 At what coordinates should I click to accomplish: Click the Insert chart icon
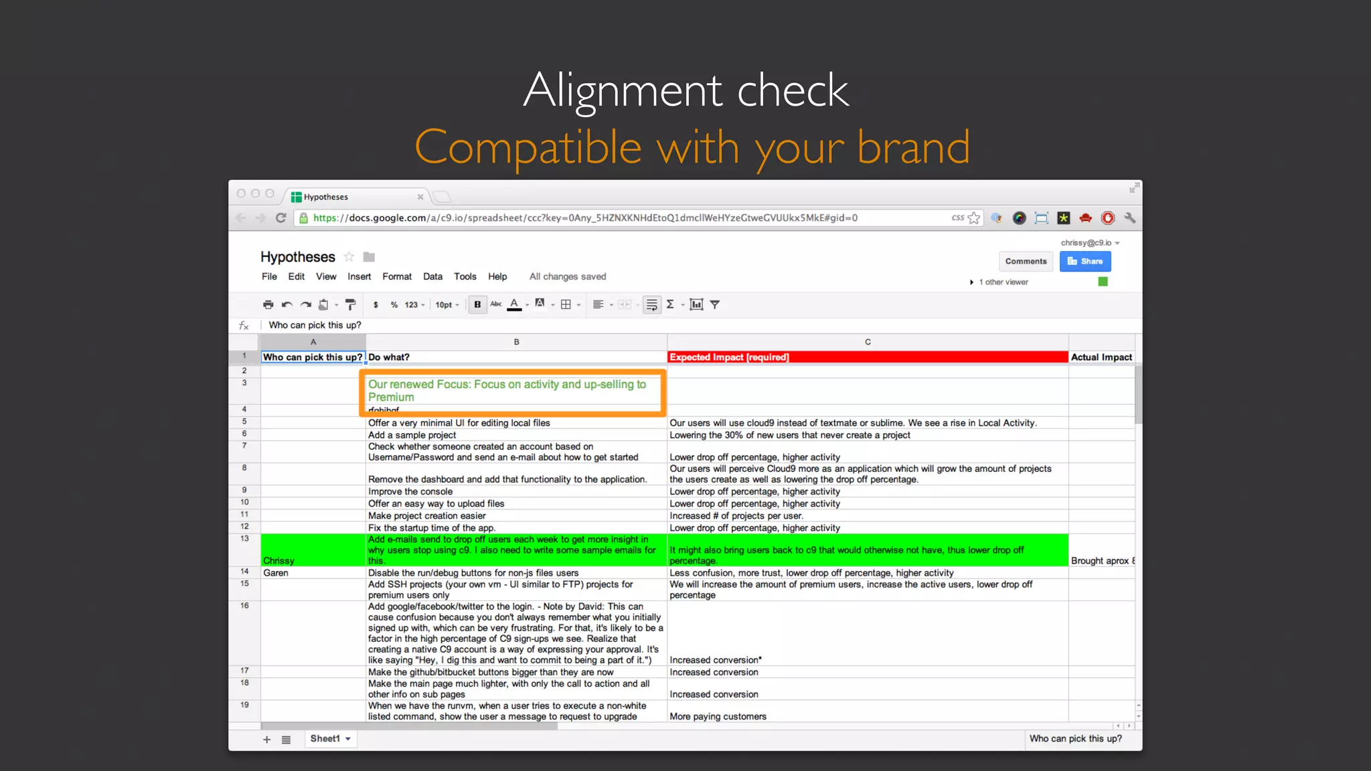coord(696,305)
